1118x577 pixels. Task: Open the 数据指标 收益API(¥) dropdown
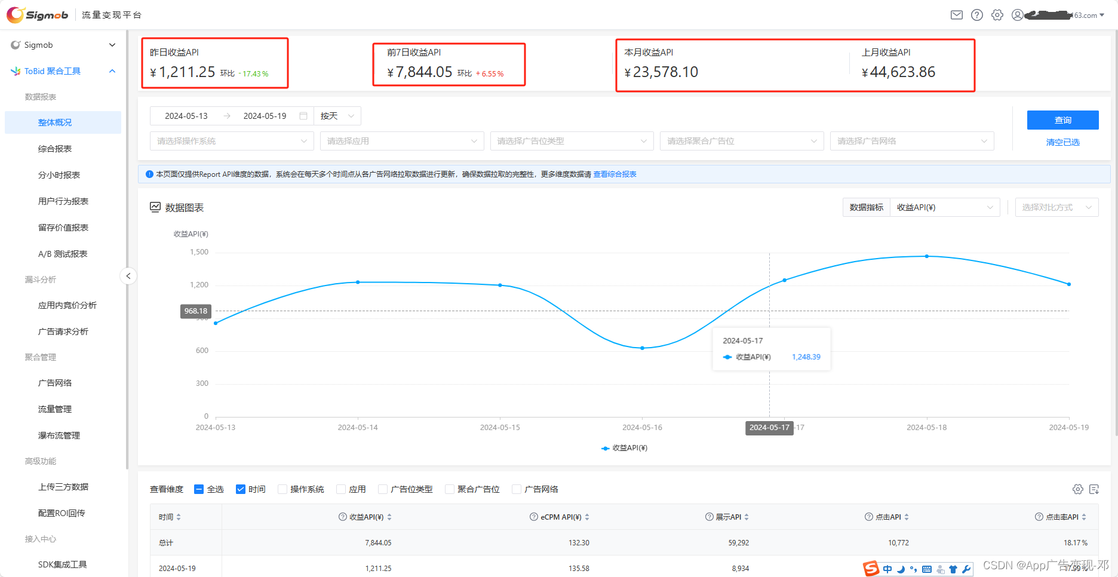(945, 207)
